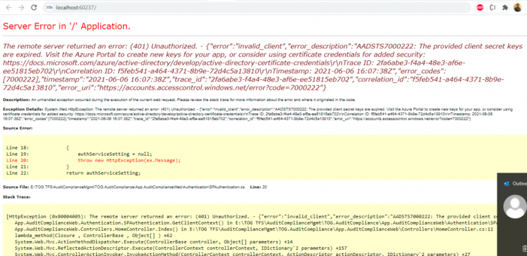Click the Outlook app icon in notification
This screenshot has width=527, height=256.
pos(507,183)
